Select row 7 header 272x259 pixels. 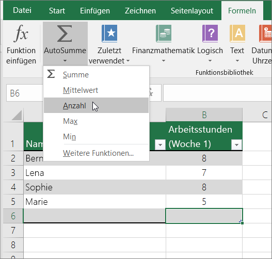click(13, 231)
